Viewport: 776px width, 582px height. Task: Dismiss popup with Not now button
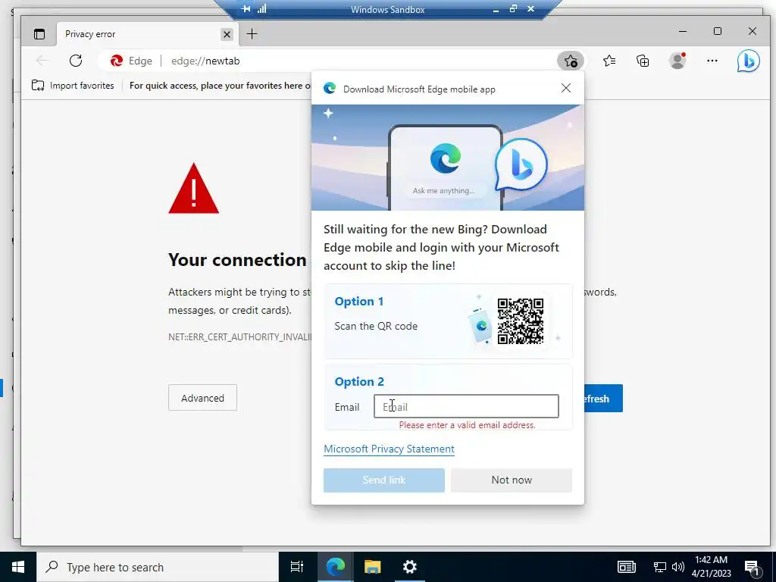[x=512, y=480]
